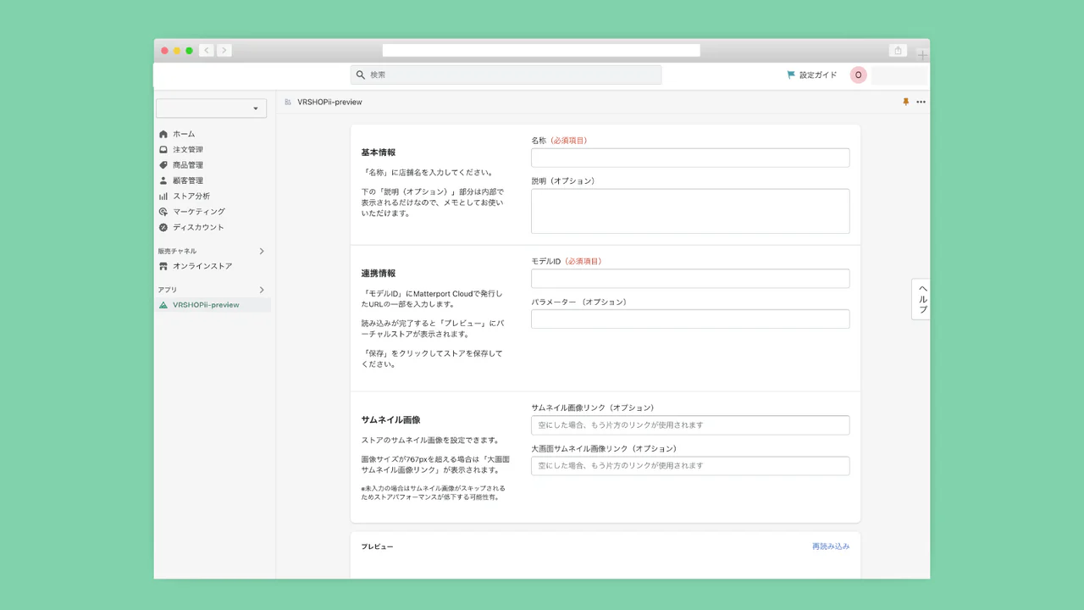This screenshot has width=1084, height=610.
Task: Click the オンラインストア storefront icon
Action: tap(163, 266)
